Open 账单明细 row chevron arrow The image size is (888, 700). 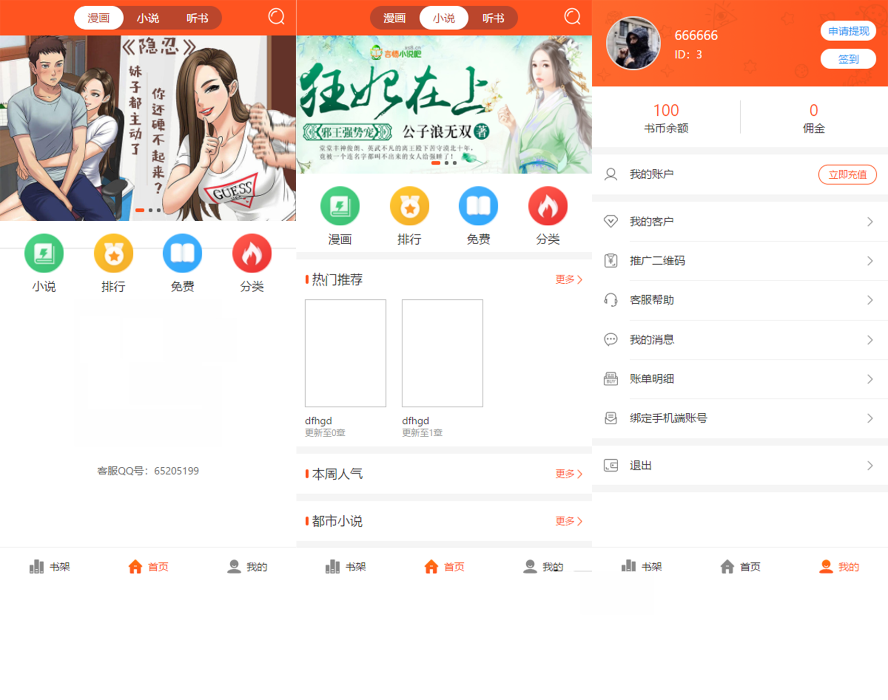tap(869, 379)
